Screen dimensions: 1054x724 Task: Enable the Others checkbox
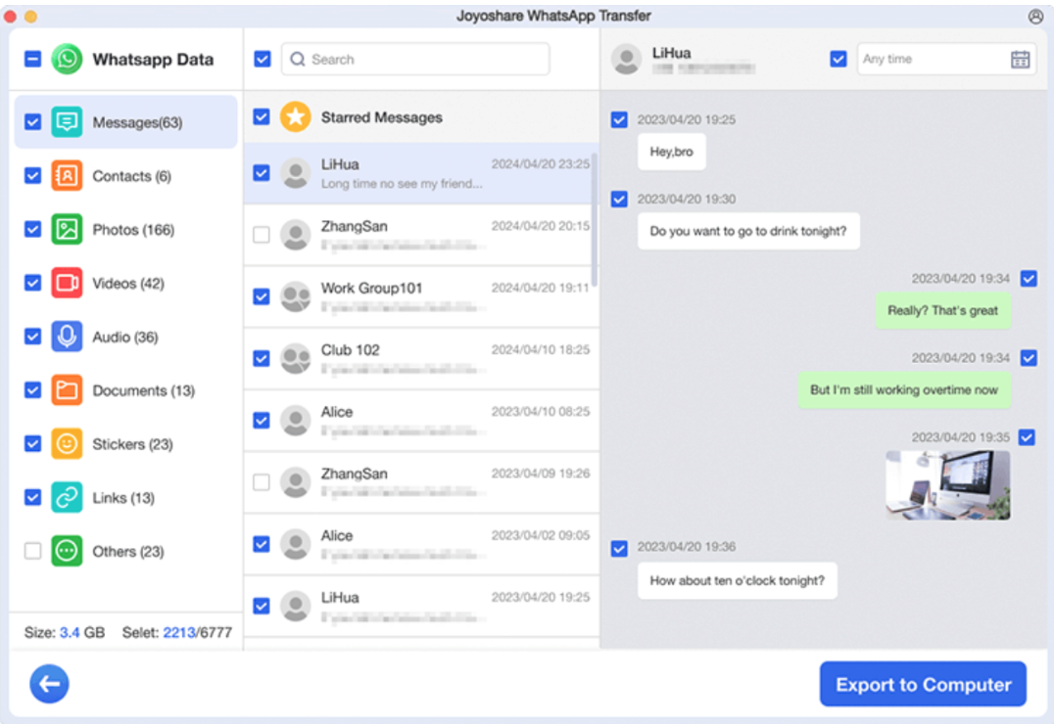point(32,551)
